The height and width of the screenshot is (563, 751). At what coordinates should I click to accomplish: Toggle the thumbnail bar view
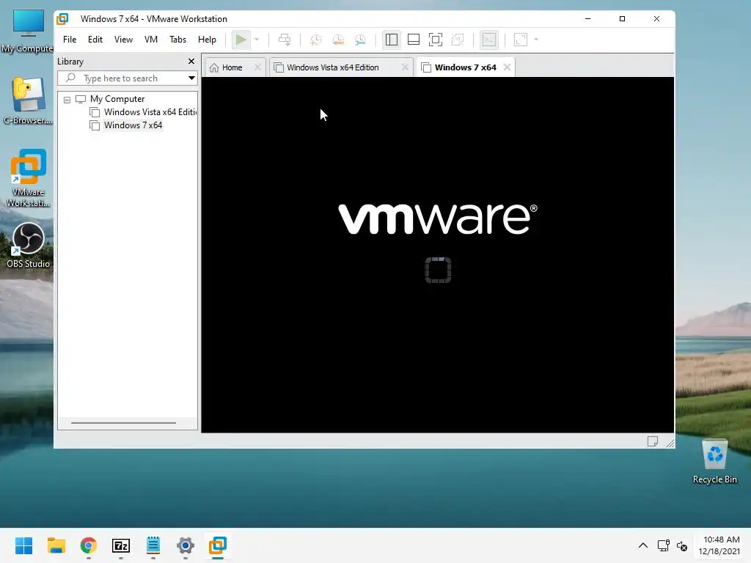tap(414, 40)
